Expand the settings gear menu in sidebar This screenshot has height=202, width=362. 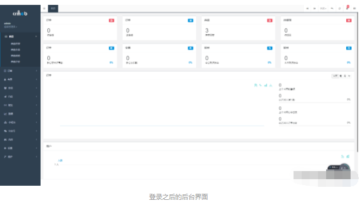pyautogui.click(x=20, y=148)
